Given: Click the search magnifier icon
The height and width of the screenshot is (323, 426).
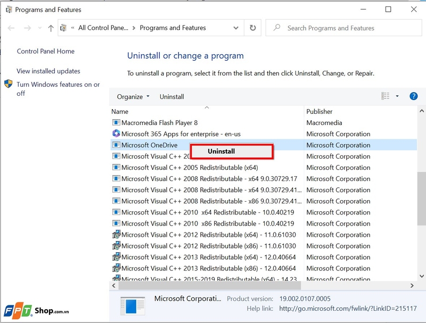Looking at the screenshot, I should (x=277, y=28).
